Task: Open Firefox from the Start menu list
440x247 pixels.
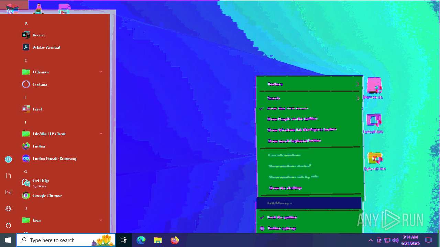Action: coord(62,146)
